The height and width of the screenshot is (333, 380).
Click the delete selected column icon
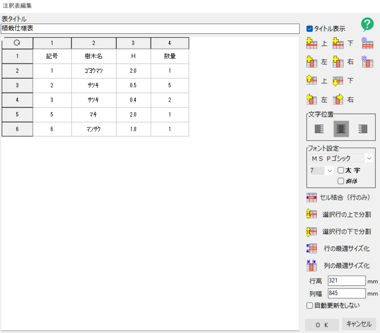point(367,62)
